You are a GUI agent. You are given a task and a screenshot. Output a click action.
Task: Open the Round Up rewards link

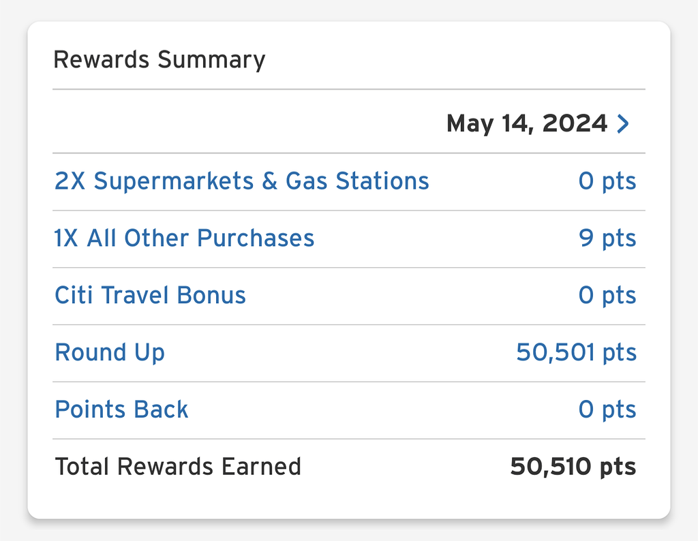click(109, 353)
